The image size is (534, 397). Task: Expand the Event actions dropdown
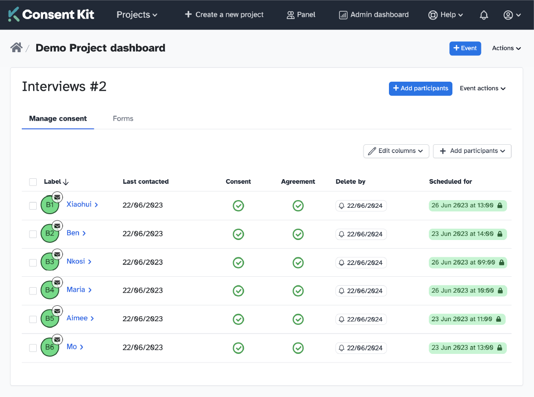(x=482, y=88)
